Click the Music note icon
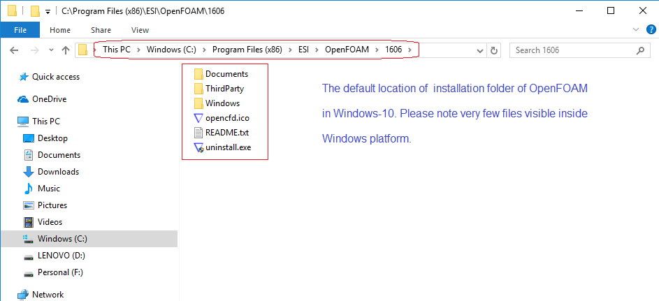Viewport: 659px width, 301px height. (x=28, y=189)
